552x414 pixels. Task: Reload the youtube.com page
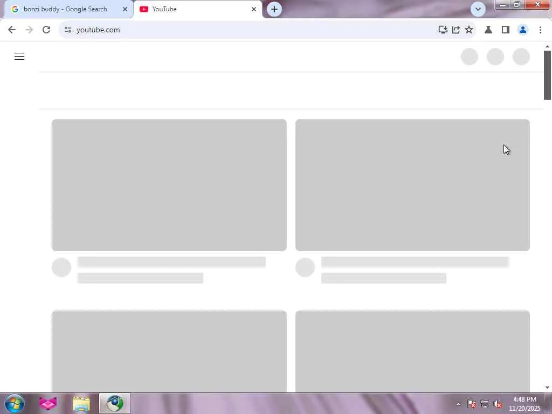(46, 30)
